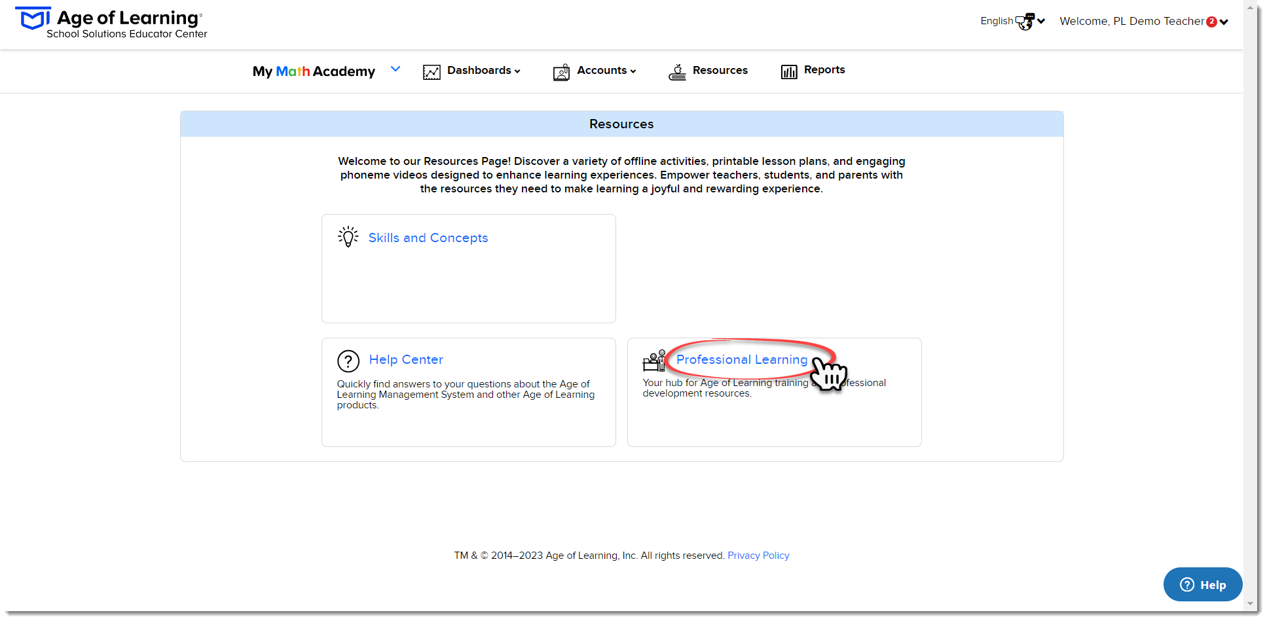Click the Professional Learning teacher icon

click(654, 361)
